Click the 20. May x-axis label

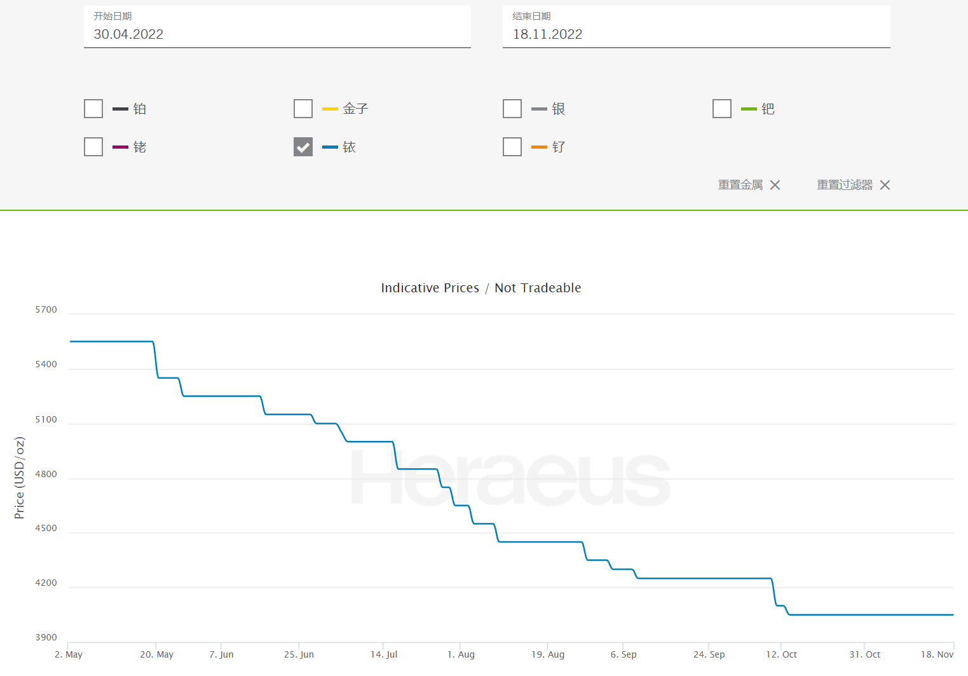(x=156, y=654)
